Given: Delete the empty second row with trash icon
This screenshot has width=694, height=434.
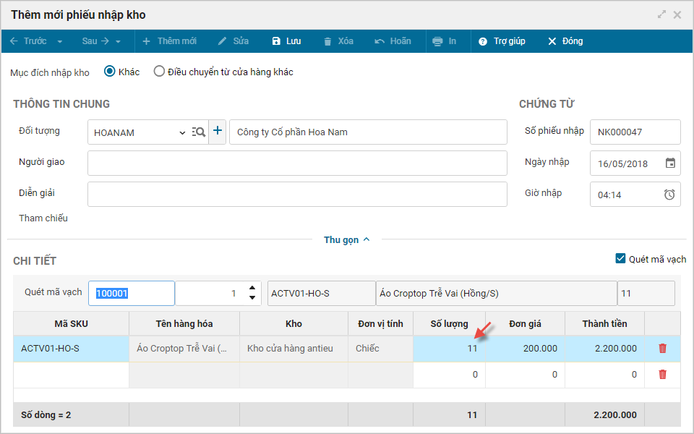Looking at the screenshot, I should point(662,374).
